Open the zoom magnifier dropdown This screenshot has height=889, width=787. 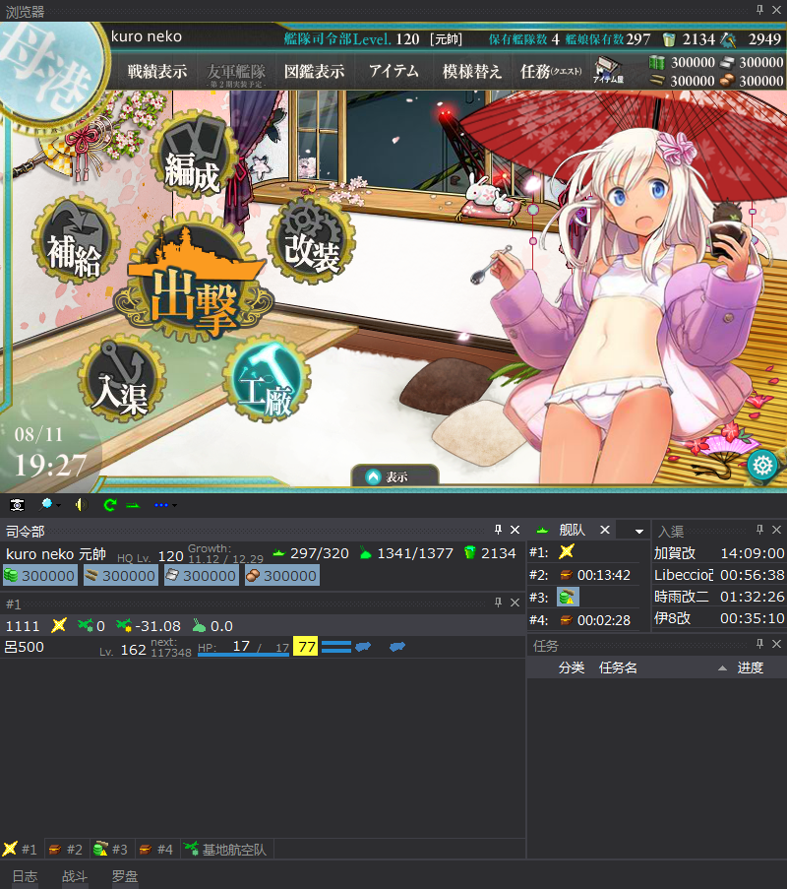(49, 504)
